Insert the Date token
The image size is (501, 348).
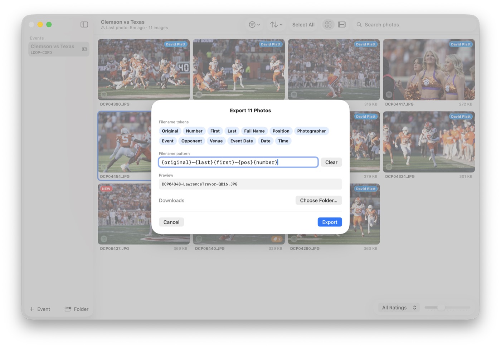pyautogui.click(x=266, y=141)
